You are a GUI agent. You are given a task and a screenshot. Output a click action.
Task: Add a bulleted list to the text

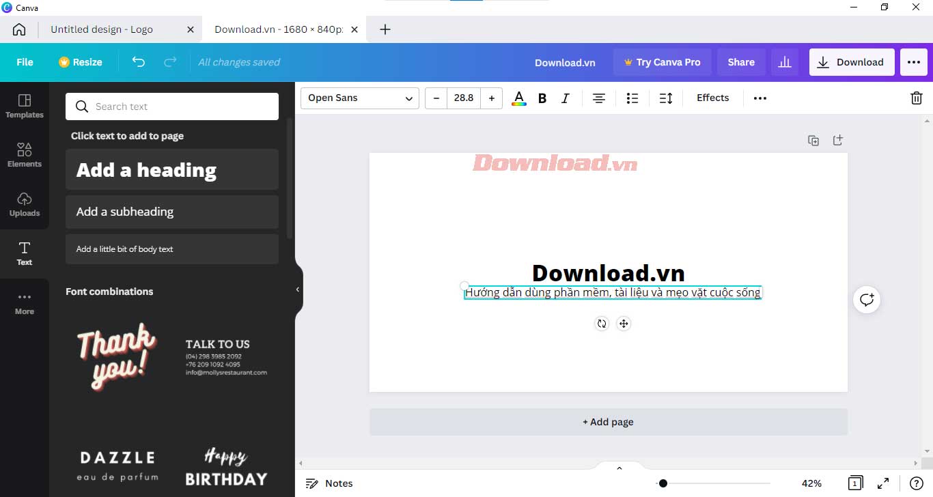click(x=632, y=98)
